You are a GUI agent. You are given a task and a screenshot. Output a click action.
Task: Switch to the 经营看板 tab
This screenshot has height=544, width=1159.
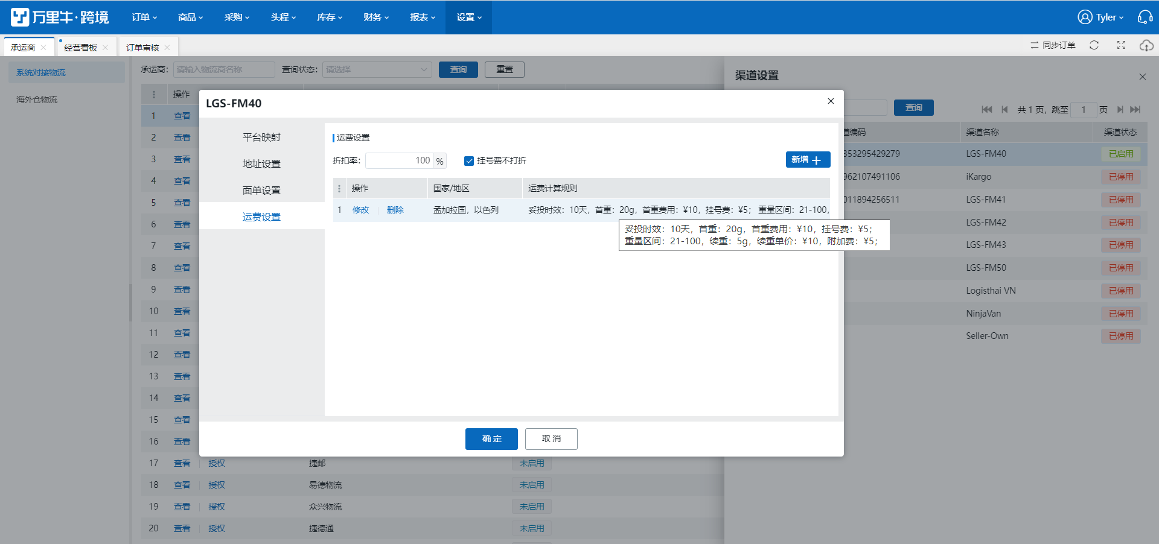click(x=80, y=48)
